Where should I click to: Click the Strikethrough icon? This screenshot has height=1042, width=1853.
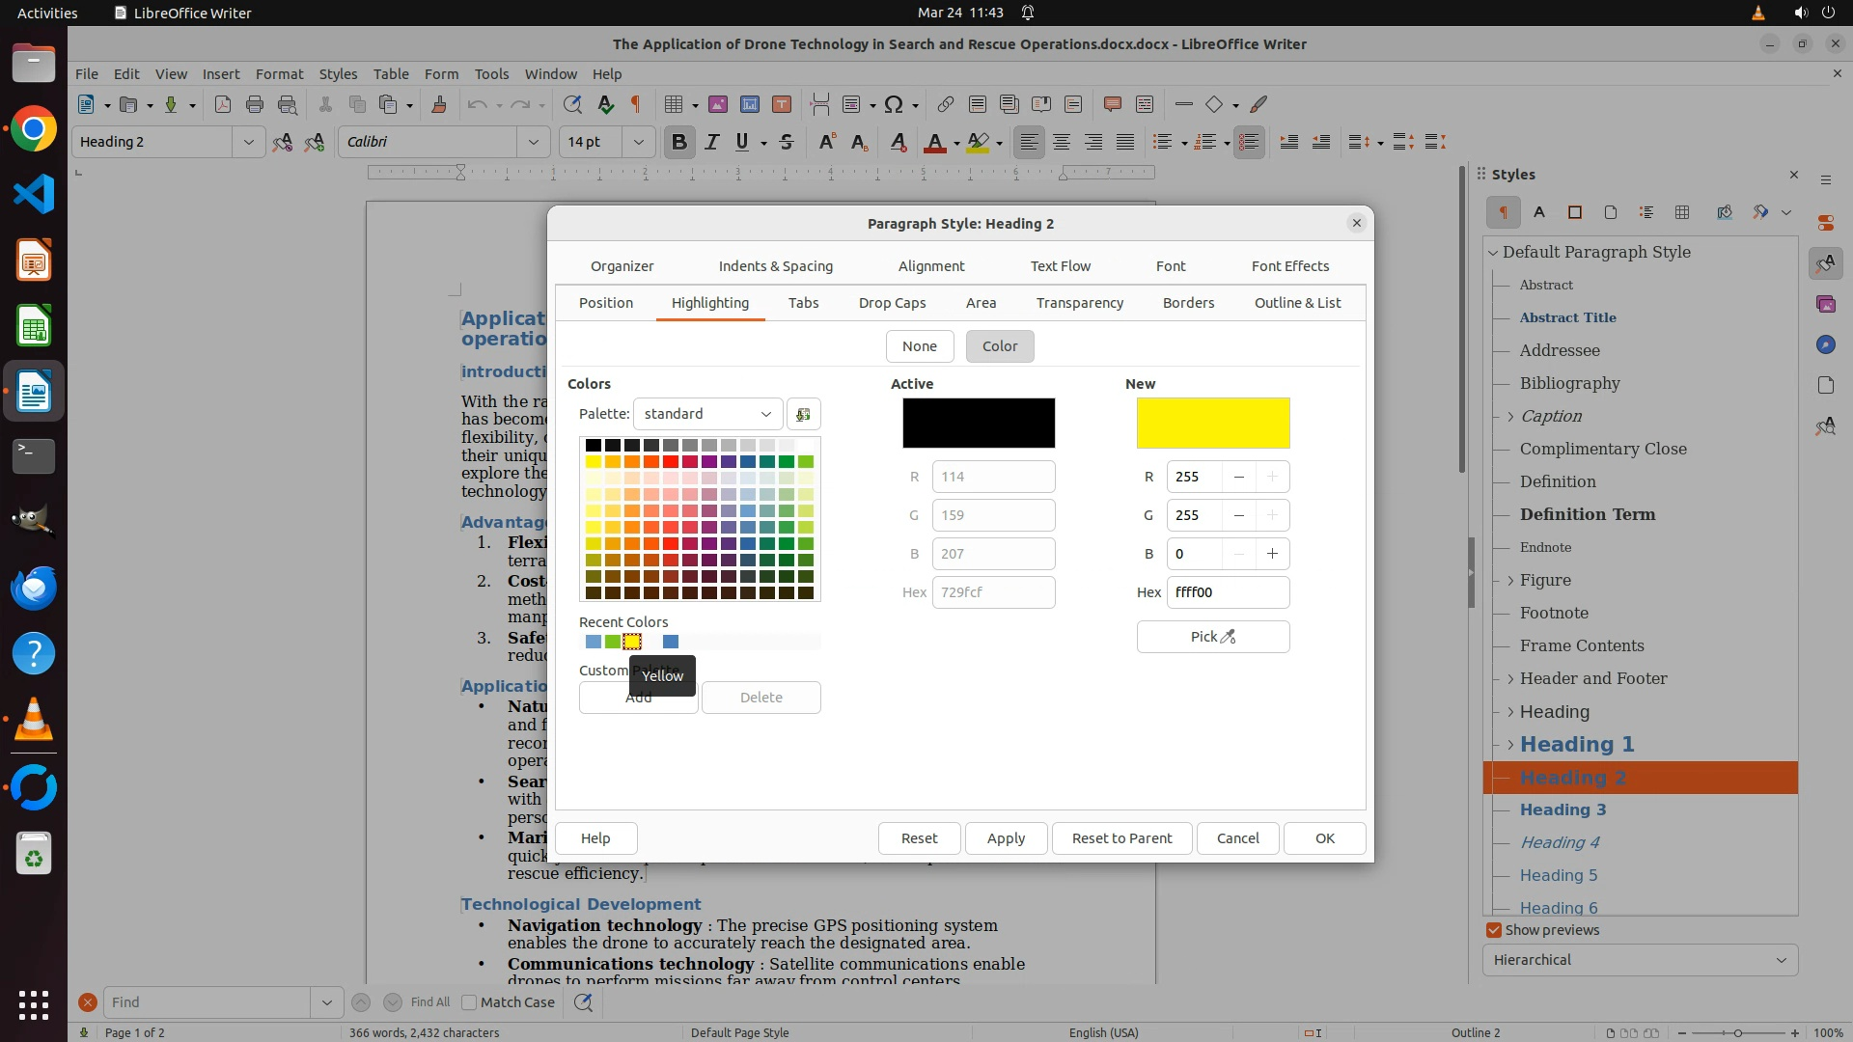pyautogui.click(x=787, y=143)
